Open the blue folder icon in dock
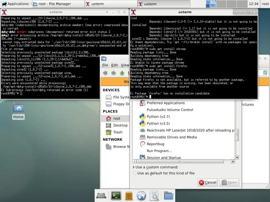The height and width of the screenshot is (202, 270). click(x=168, y=195)
